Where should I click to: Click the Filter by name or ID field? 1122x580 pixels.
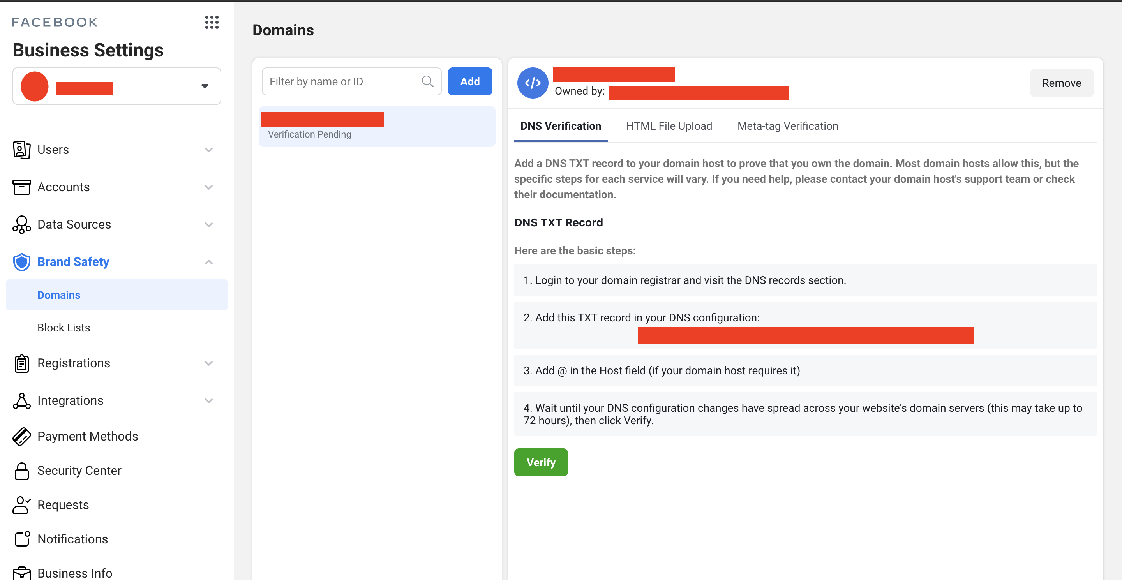[351, 81]
